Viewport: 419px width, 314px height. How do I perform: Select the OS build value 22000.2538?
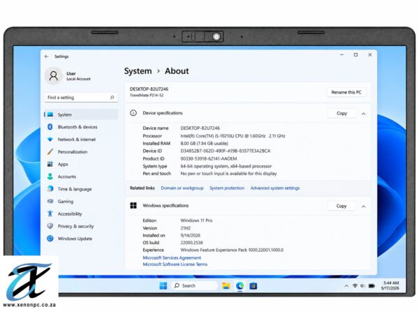[191, 243]
